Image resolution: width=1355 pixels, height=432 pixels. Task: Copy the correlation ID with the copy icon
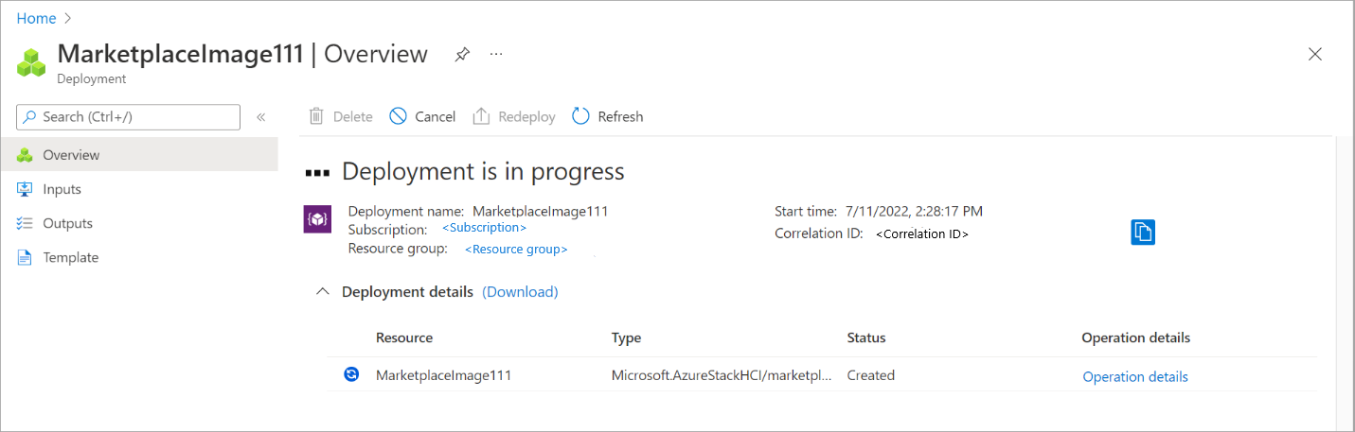coord(1143,232)
